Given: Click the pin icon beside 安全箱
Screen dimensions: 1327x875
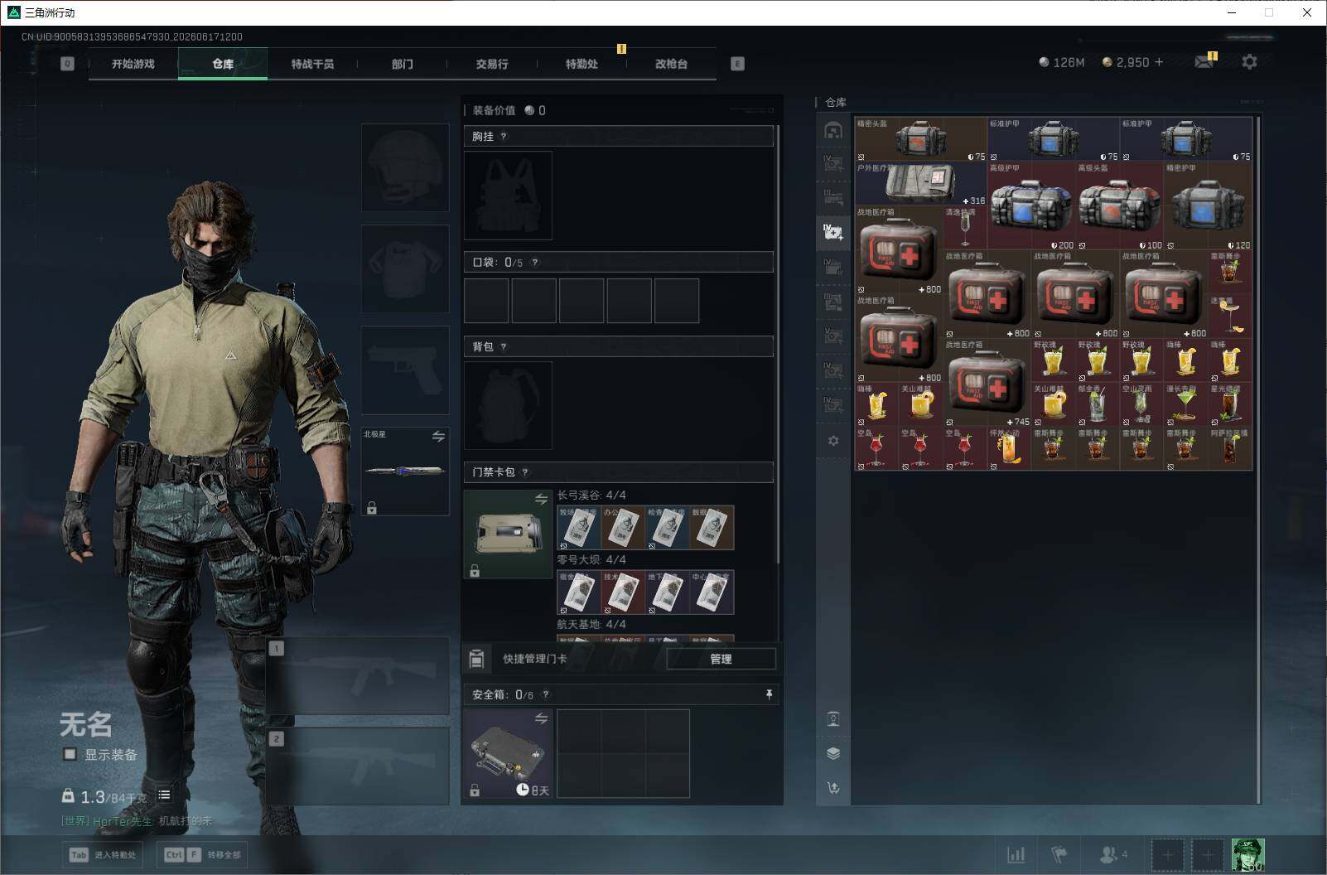Looking at the screenshot, I should [x=769, y=694].
